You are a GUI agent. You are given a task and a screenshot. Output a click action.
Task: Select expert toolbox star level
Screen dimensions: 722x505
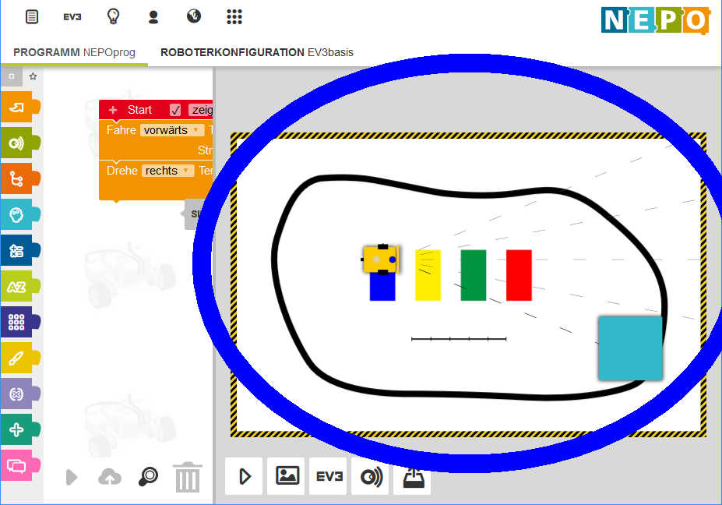[x=33, y=76]
